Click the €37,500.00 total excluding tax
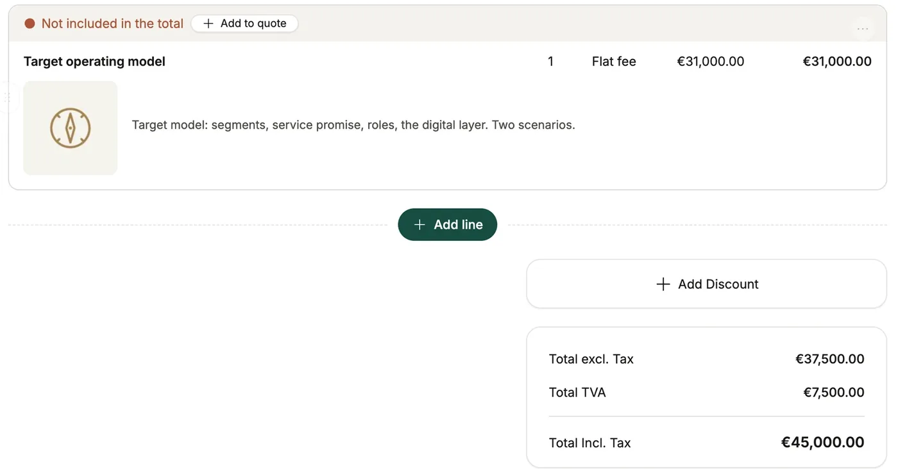Viewport: 898px width, 469px height. tap(830, 359)
